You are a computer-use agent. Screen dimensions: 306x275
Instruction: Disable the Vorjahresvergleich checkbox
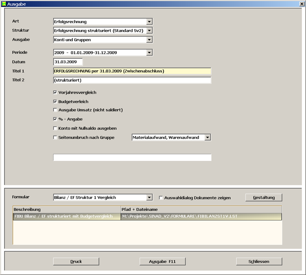pos(55,93)
